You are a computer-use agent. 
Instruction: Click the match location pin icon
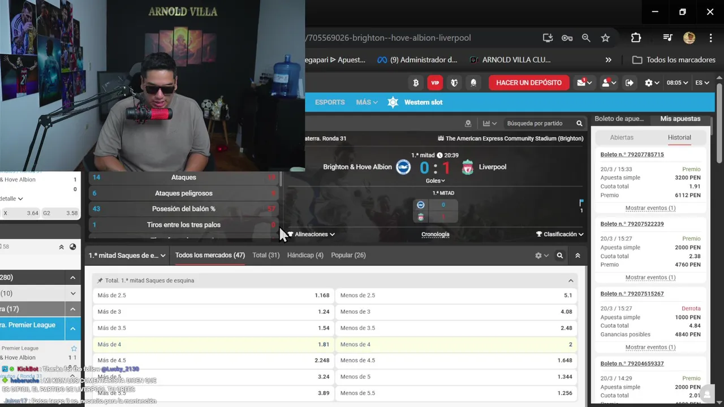tap(468, 123)
